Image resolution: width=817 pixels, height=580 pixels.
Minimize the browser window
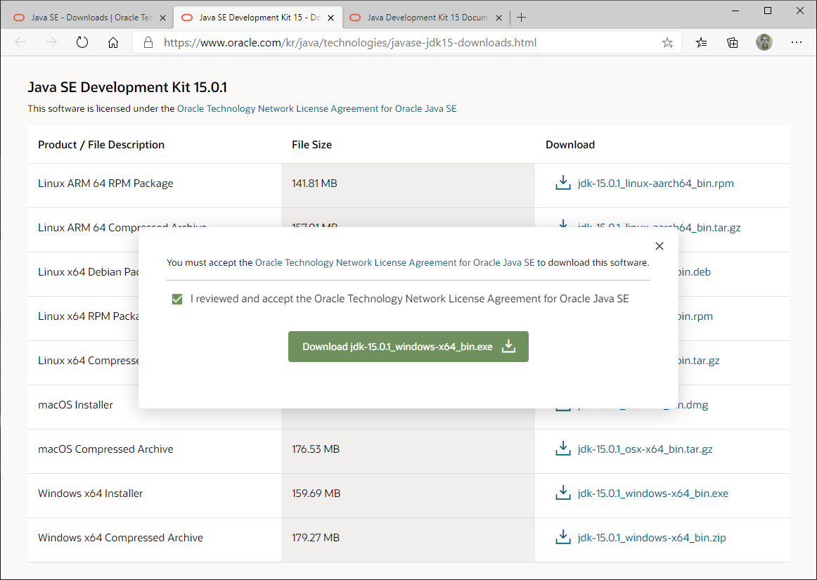[x=735, y=11]
